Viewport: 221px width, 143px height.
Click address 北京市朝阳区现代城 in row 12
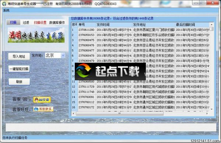click(x=154, y=87)
